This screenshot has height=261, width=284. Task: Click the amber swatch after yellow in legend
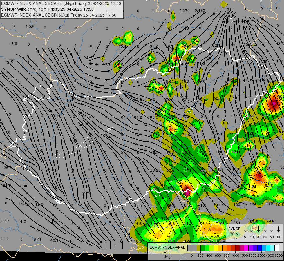pos(220,248)
